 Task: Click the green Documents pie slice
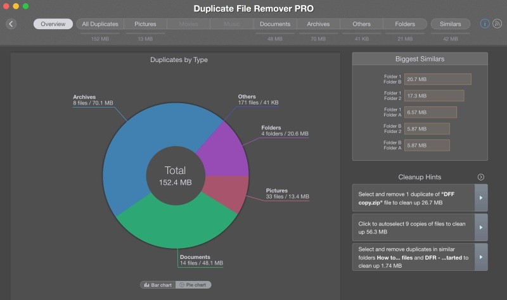pos(176,225)
